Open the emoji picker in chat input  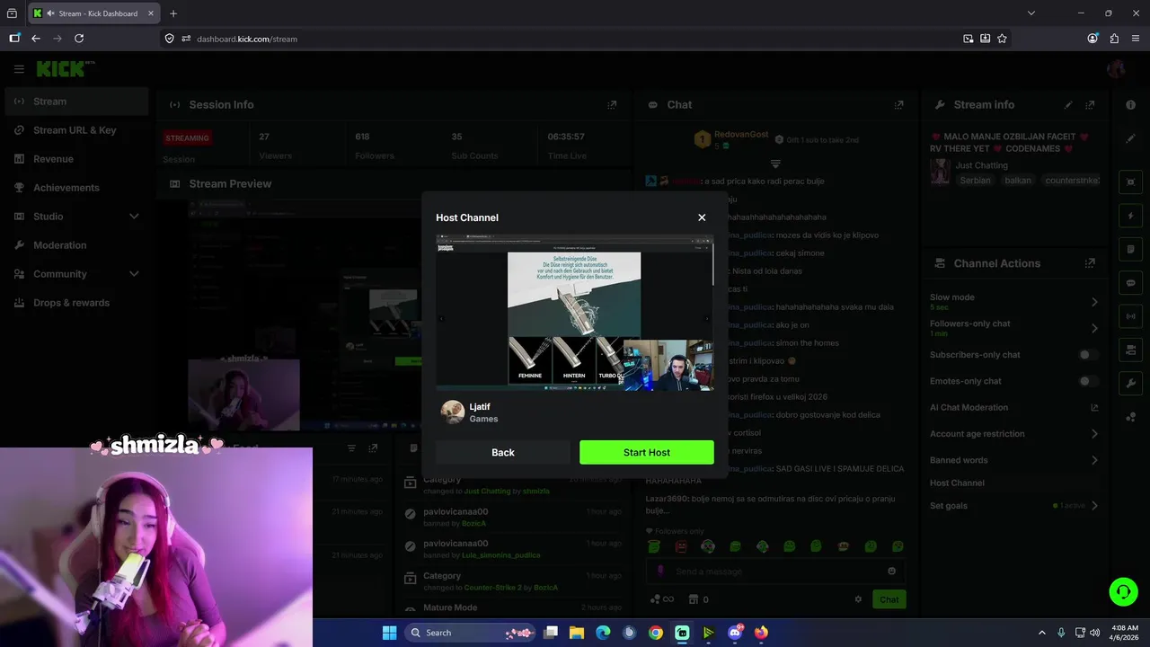tap(891, 572)
